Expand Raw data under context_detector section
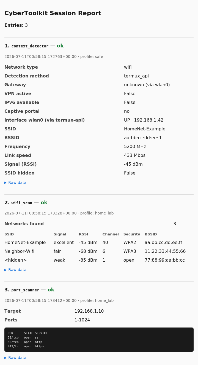198x365 pixels. tap(15, 182)
